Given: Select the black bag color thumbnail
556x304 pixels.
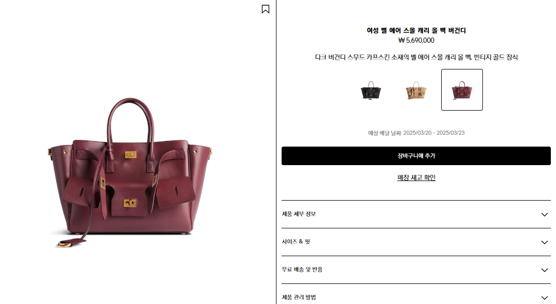Looking at the screenshot, I should click(371, 90).
